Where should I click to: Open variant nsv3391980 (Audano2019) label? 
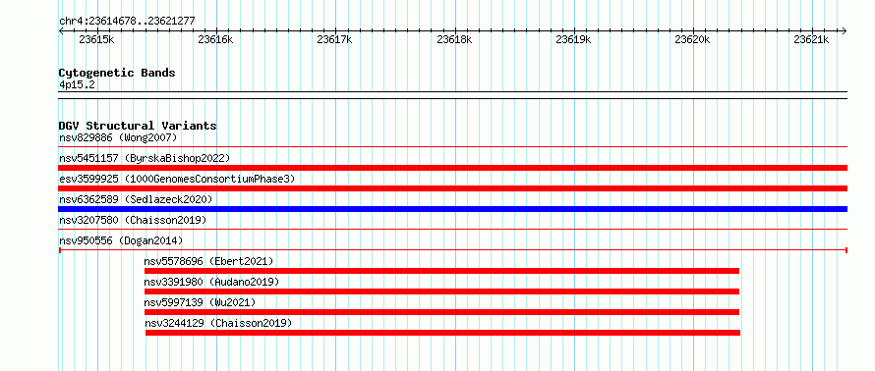click(x=211, y=282)
